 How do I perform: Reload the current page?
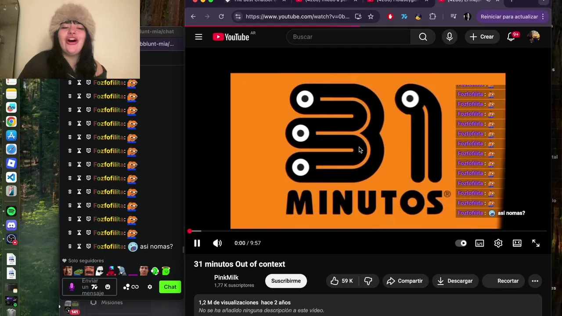tap(221, 17)
